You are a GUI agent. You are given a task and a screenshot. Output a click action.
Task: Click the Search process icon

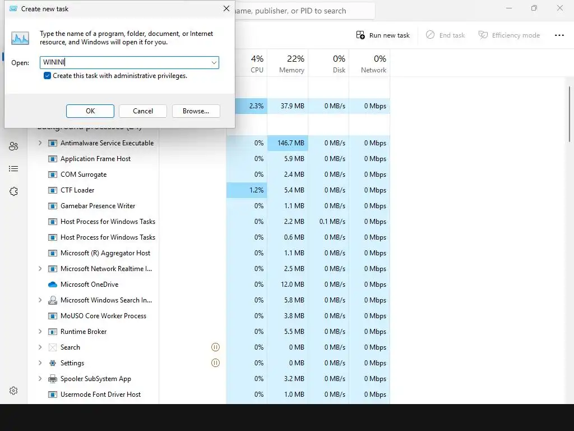coord(53,347)
